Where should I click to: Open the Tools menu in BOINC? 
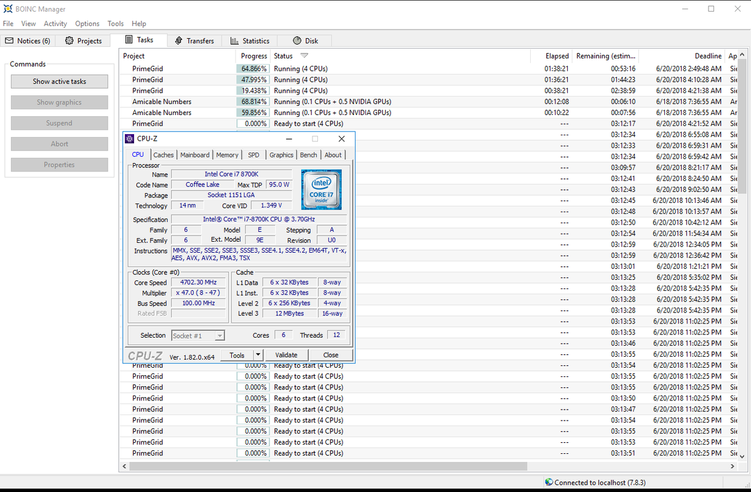[x=116, y=23]
